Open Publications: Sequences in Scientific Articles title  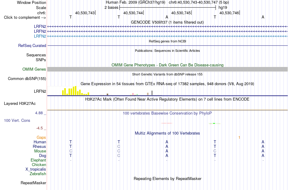point(167,51)
